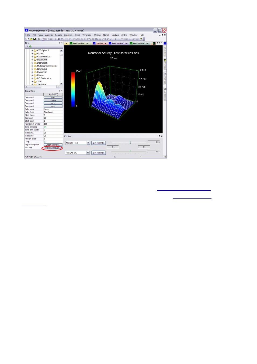Click the -0.1 minimum value field

(x=113, y=147)
